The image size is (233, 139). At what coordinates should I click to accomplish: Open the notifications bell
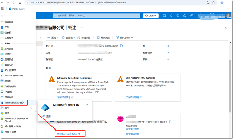click(171, 16)
